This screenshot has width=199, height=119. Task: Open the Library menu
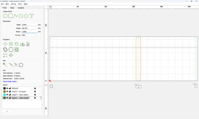(13, 4)
